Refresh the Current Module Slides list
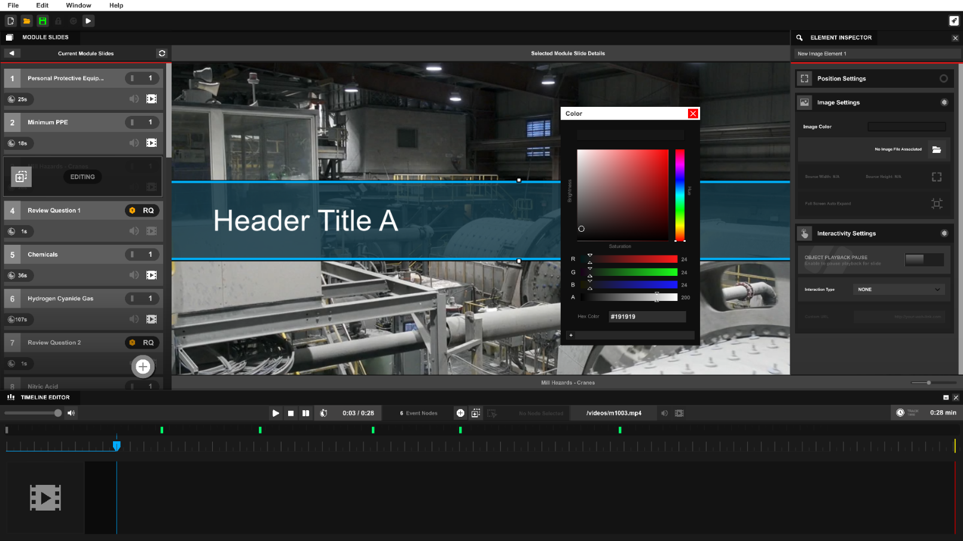This screenshot has height=541, width=963. click(x=161, y=53)
